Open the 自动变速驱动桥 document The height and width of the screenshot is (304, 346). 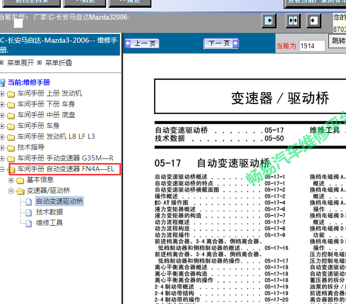pos(60,201)
